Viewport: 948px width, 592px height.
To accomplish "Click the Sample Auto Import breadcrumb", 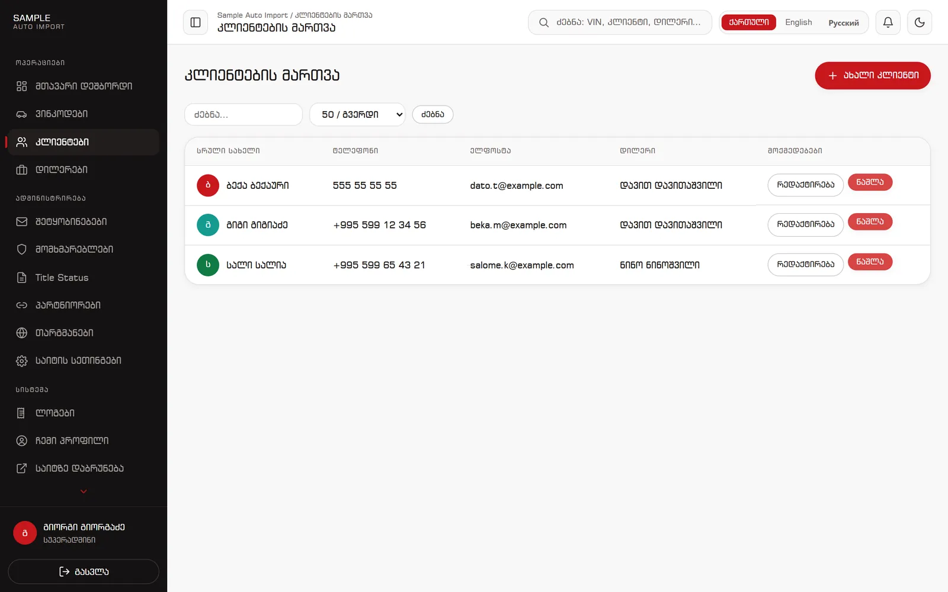I will [252, 15].
